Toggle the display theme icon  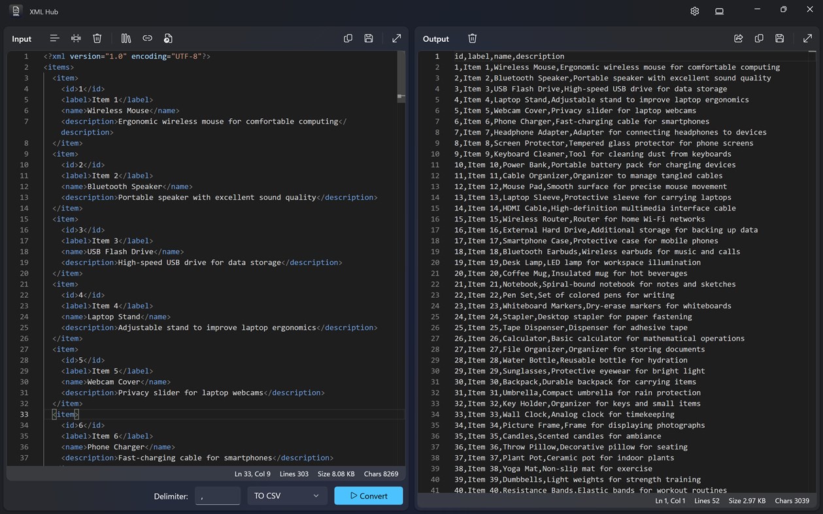pos(719,10)
